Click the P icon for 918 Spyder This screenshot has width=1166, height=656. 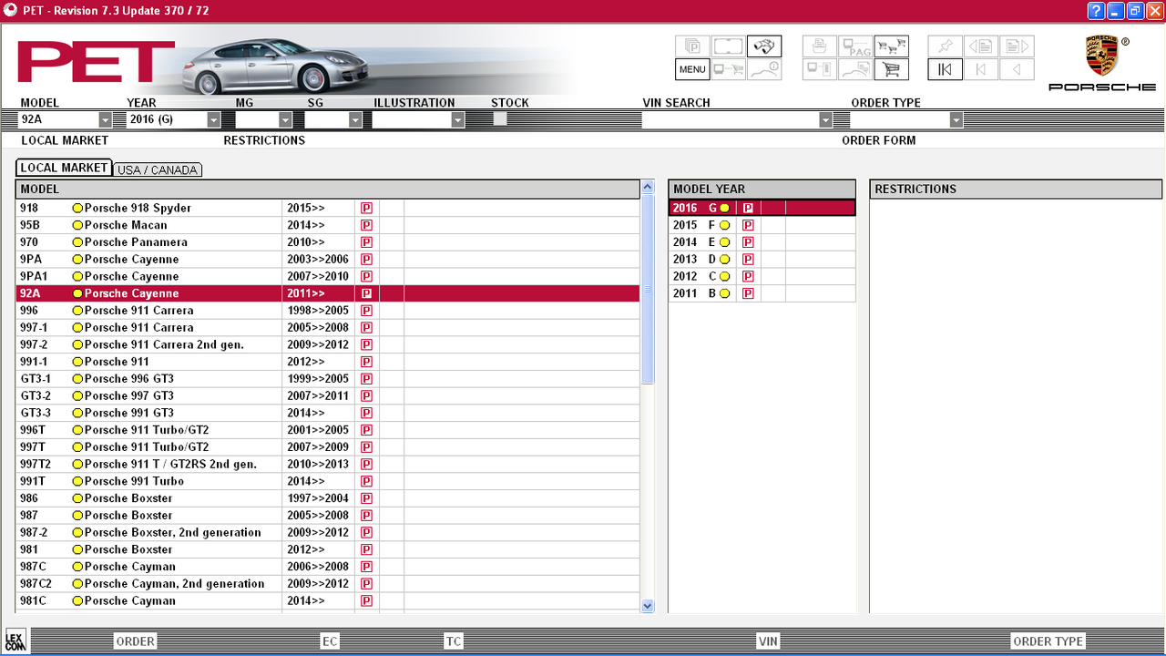(366, 208)
